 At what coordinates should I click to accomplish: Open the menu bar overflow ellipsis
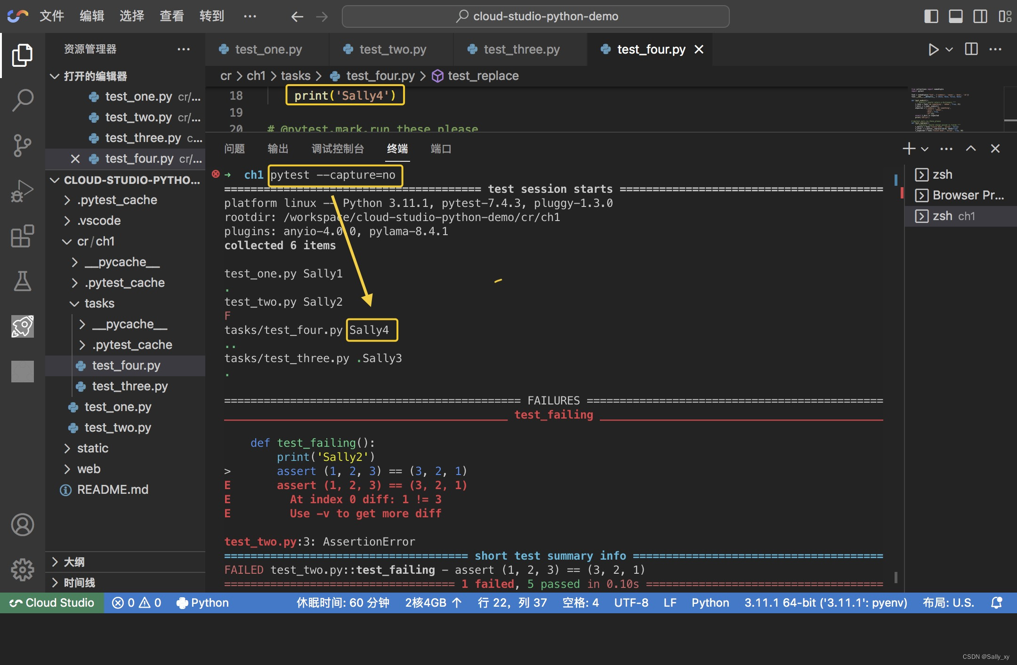pyautogui.click(x=250, y=16)
